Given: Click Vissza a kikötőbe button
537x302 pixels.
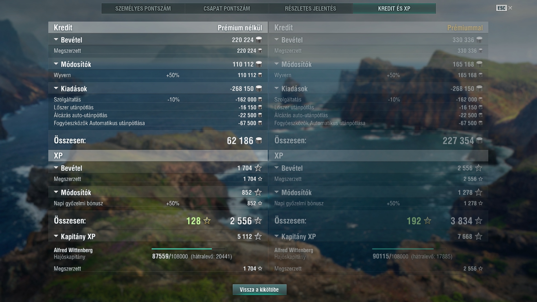Looking at the screenshot, I should pyautogui.click(x=259, y=289).
